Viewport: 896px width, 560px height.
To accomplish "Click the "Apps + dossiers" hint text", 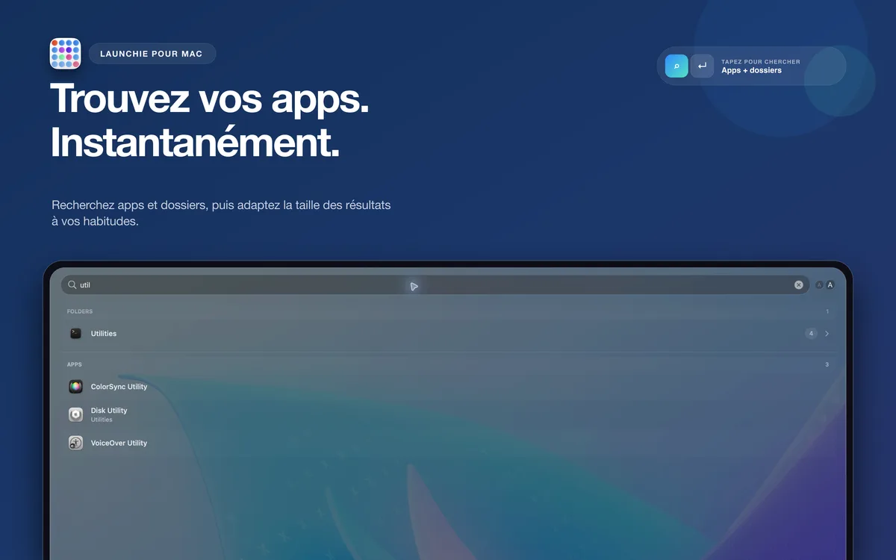I will tap(751, 70).
